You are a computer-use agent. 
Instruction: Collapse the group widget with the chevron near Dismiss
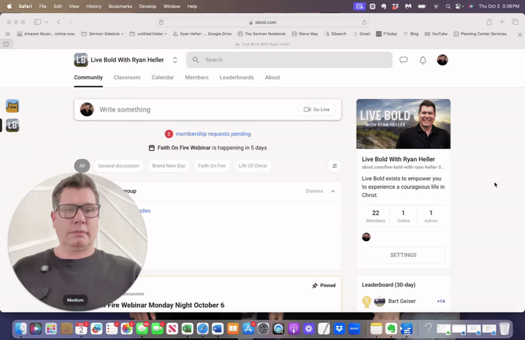(x=333, y=191)
